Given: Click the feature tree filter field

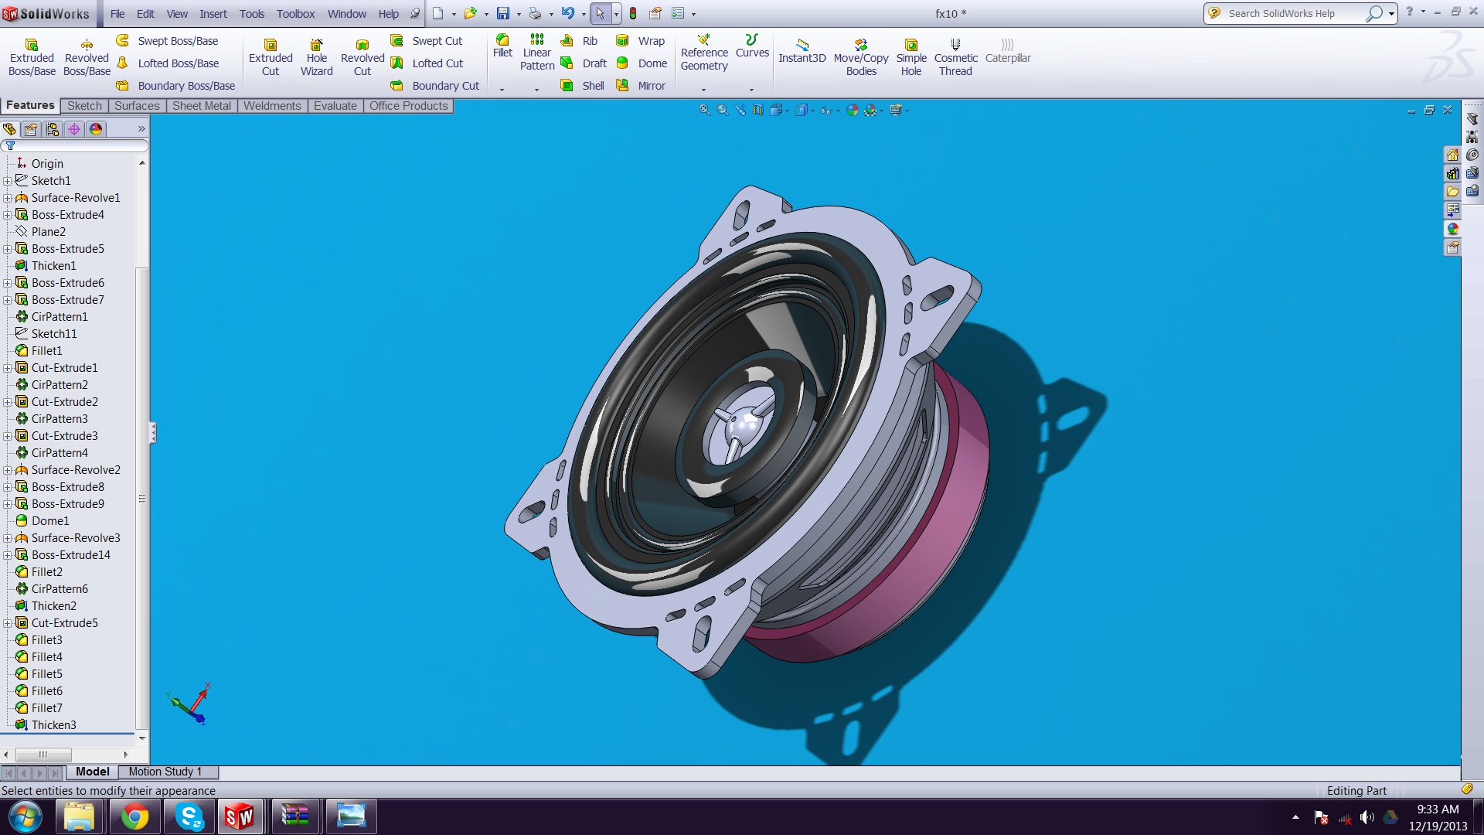Looking at the screenshot, I should pyautogui.click(x=74, y=146).
